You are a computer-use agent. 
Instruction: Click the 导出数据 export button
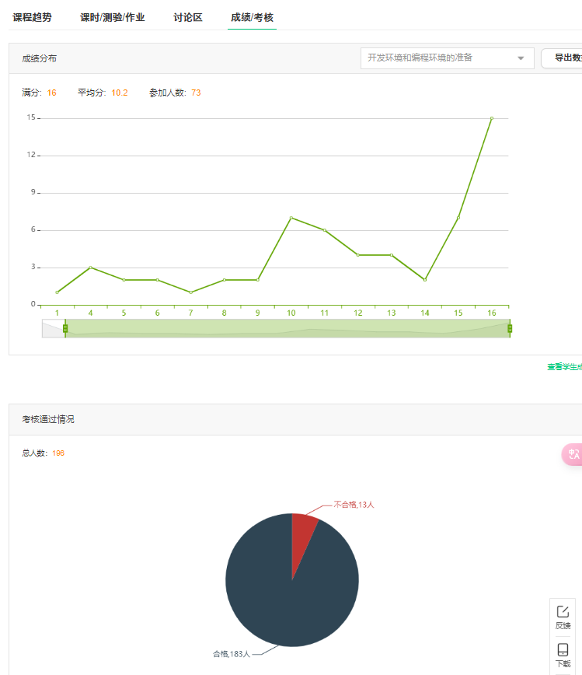[562, 58]
